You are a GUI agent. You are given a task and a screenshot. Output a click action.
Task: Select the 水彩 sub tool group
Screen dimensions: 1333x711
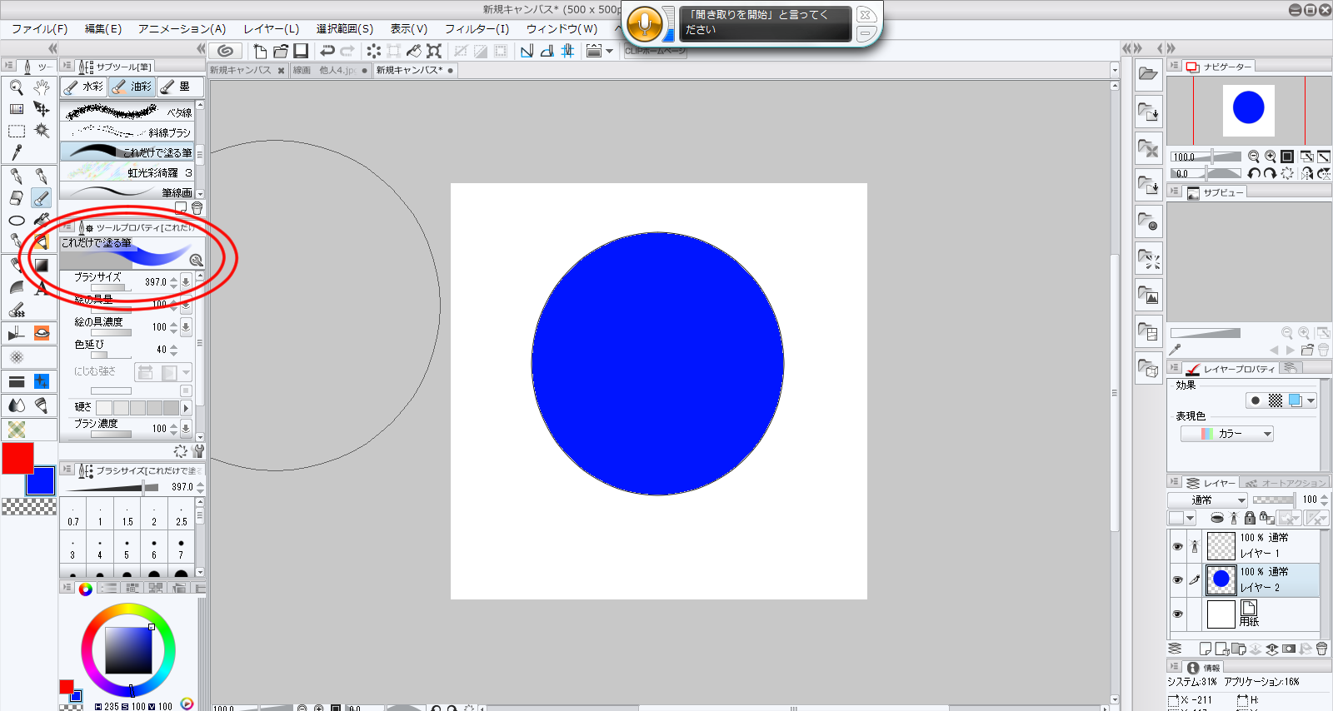point(84,87)
